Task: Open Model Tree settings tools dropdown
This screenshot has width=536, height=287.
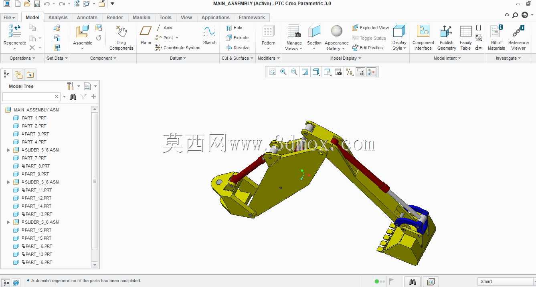Action: pos(73,86)
